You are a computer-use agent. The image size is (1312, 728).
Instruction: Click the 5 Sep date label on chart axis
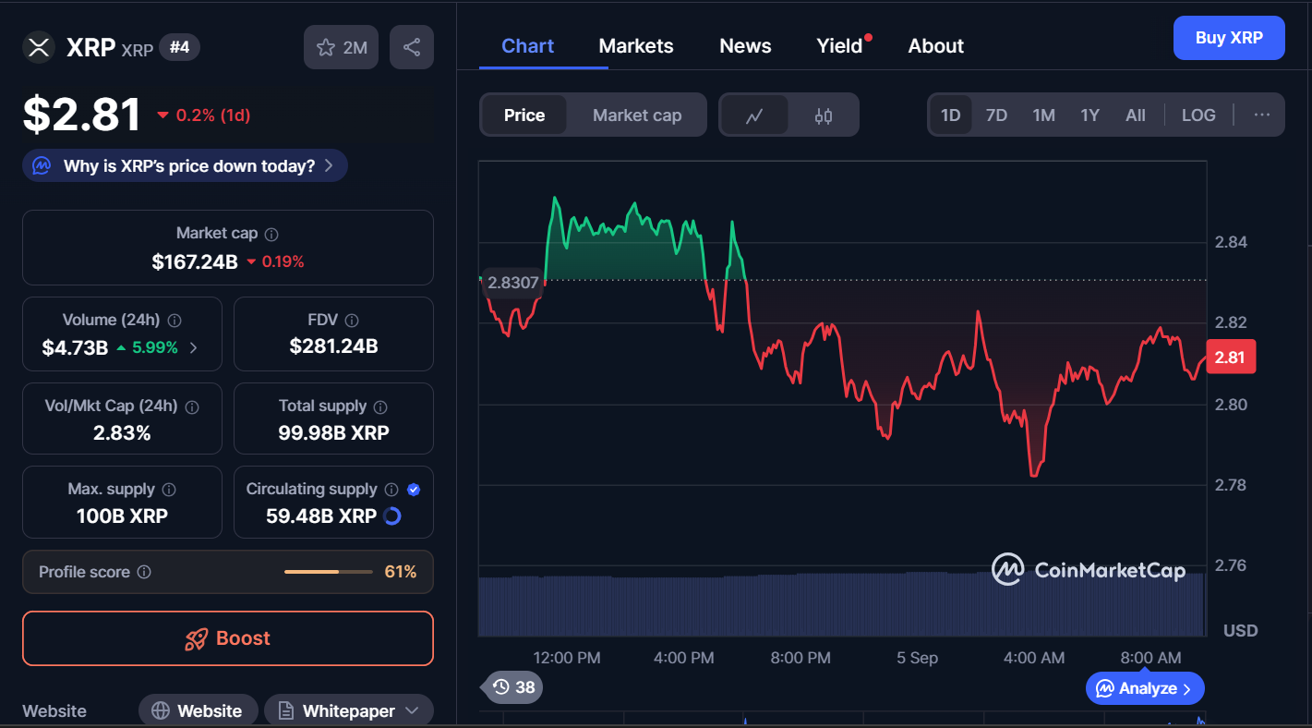coord(917,658)
